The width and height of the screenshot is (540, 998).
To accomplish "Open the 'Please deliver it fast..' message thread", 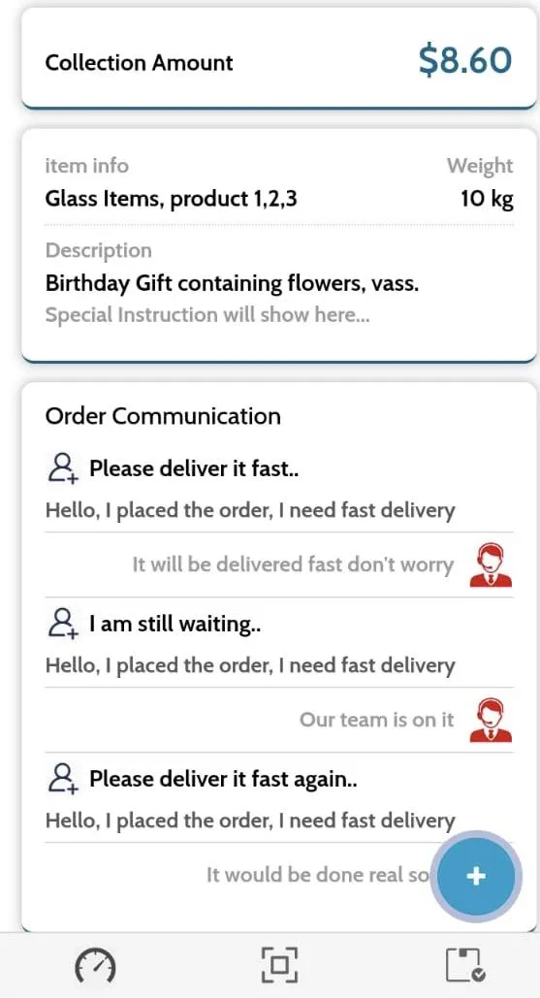I will [x=194, y=469].
